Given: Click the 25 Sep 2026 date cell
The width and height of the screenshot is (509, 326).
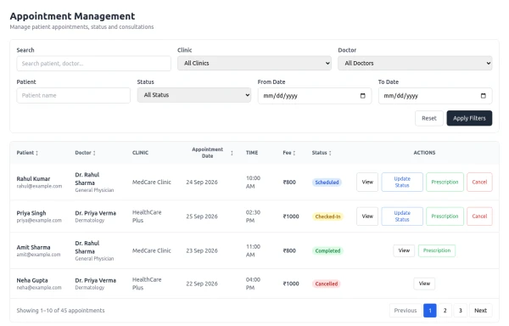Looking at the screenshot, I should (x=202, y=216).
